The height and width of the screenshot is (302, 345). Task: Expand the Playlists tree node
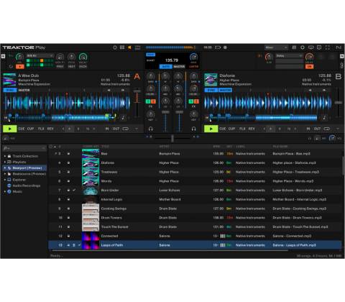tap(5, 162)
